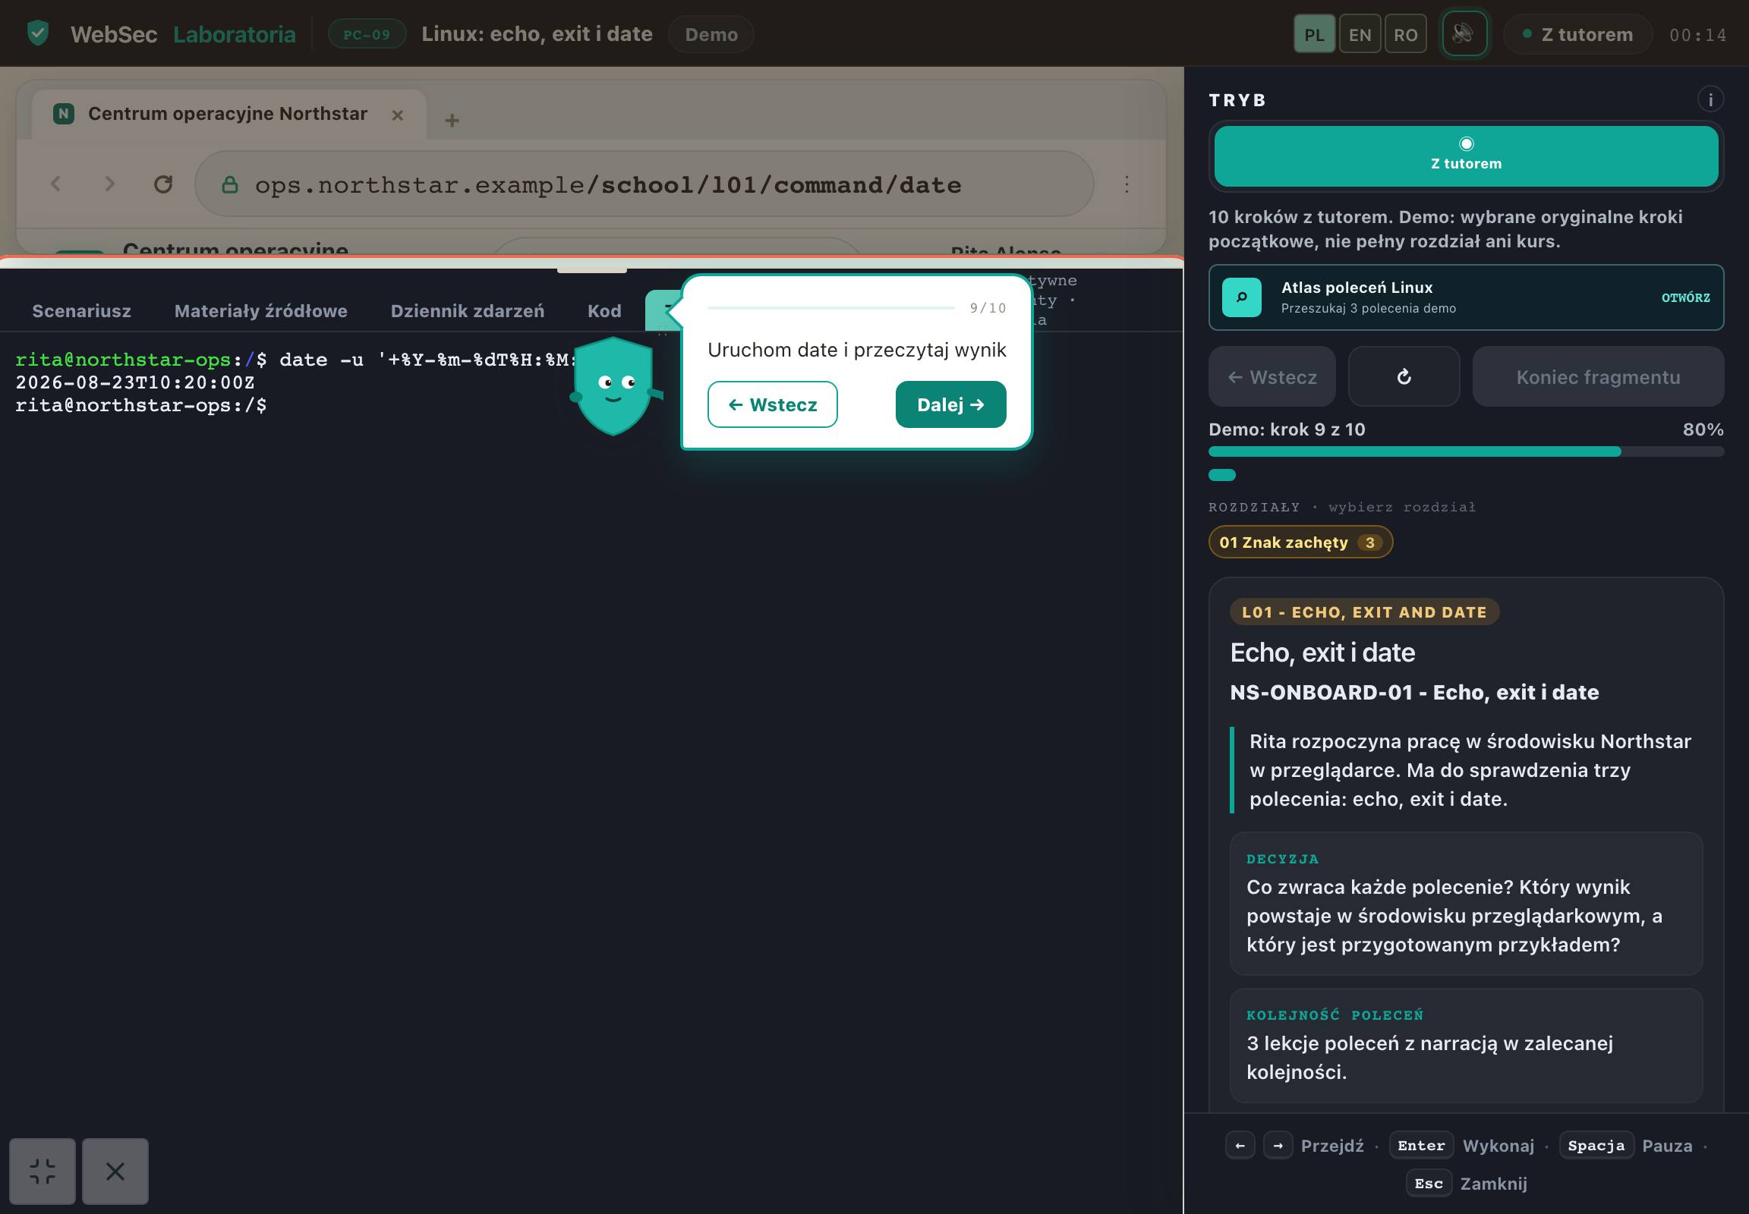Image resolution: width=1749 pixels, height=1214 pixels.
Task: Open the Scenariusz tab
Action: point(81,310)
